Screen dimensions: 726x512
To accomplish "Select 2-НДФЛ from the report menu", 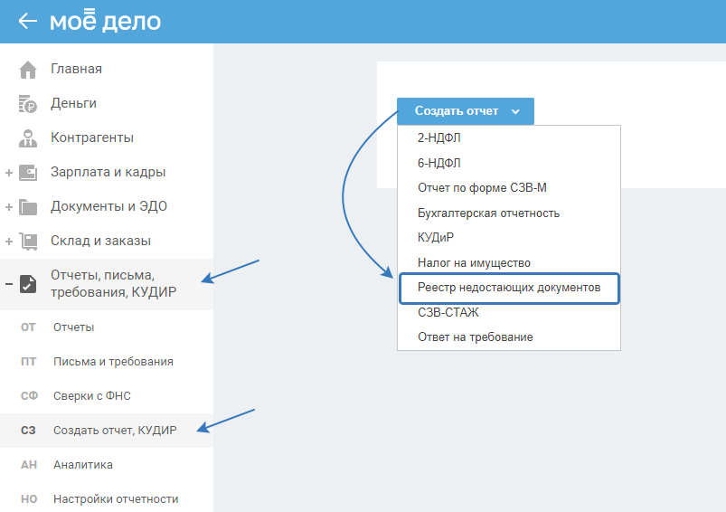I will (438, 139).
